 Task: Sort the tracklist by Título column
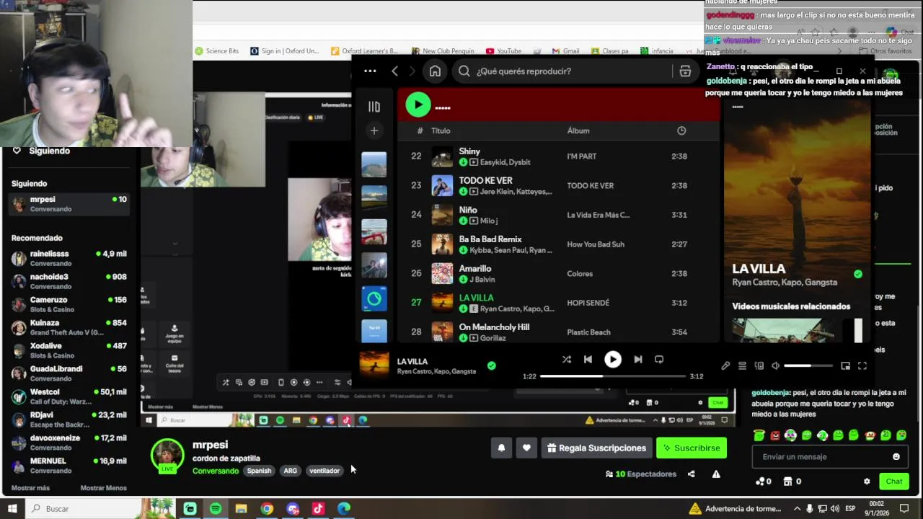click(x=441, y=130)
